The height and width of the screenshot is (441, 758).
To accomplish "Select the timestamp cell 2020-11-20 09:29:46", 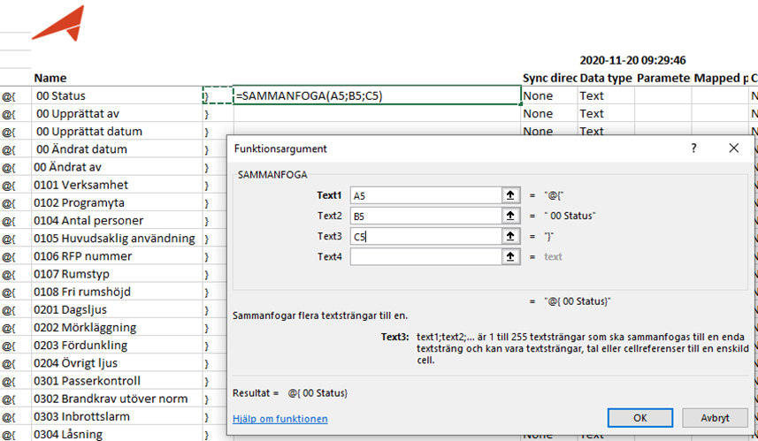I will (632, 60).
